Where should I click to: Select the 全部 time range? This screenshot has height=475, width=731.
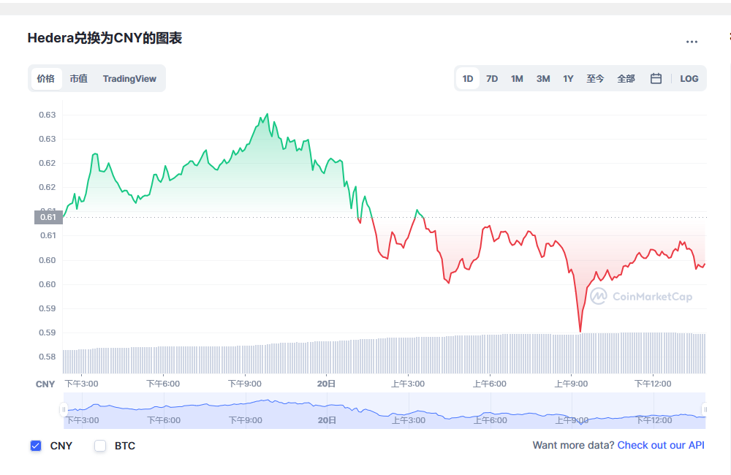pos(626,79)
